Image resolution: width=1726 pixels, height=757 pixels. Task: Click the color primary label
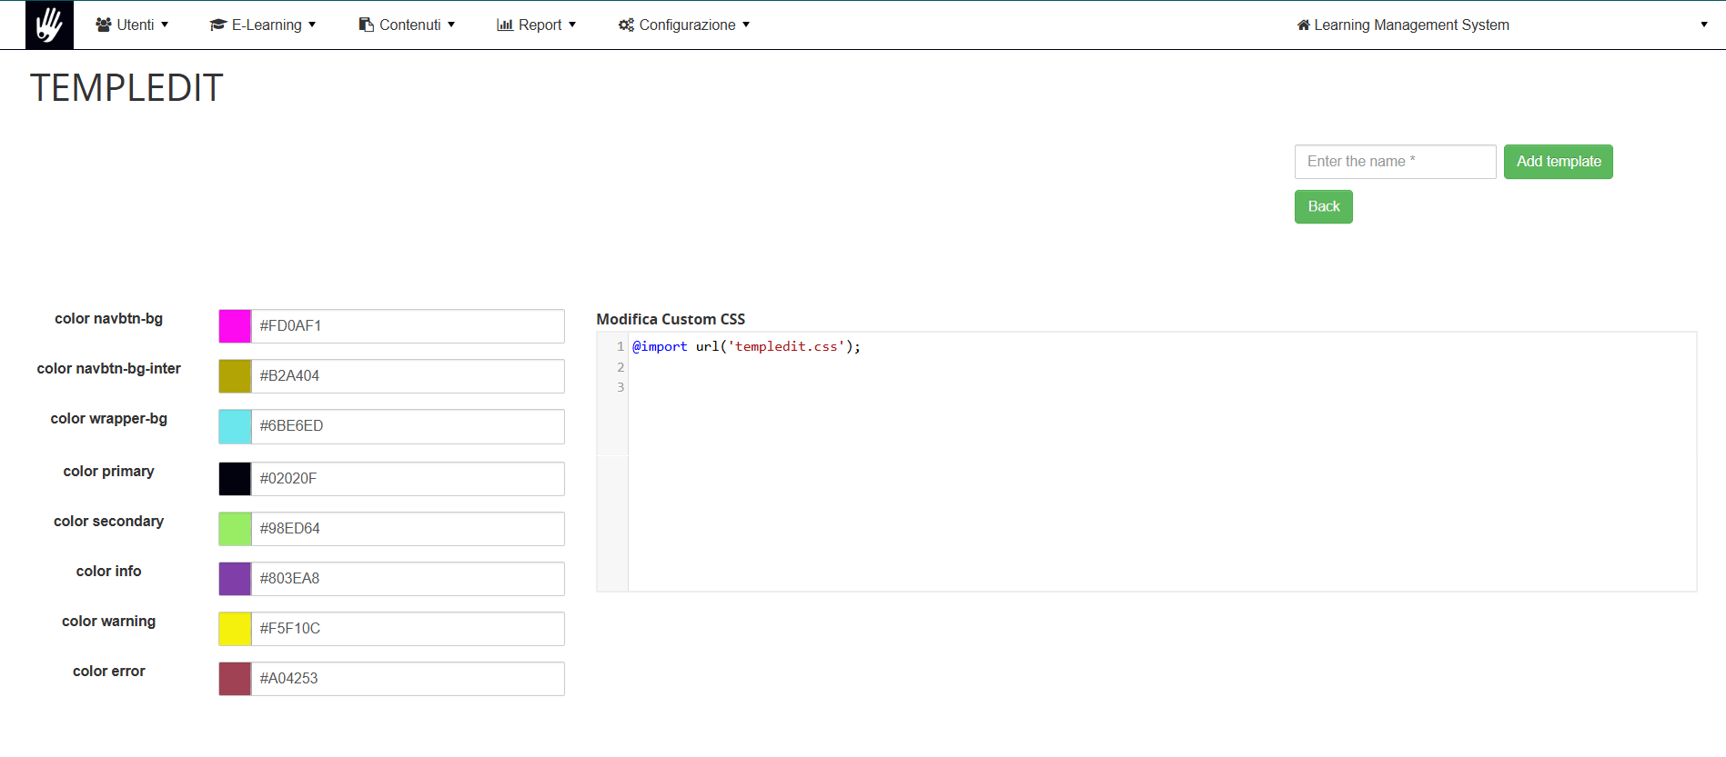pyautogui.click(x=109, y=472)
